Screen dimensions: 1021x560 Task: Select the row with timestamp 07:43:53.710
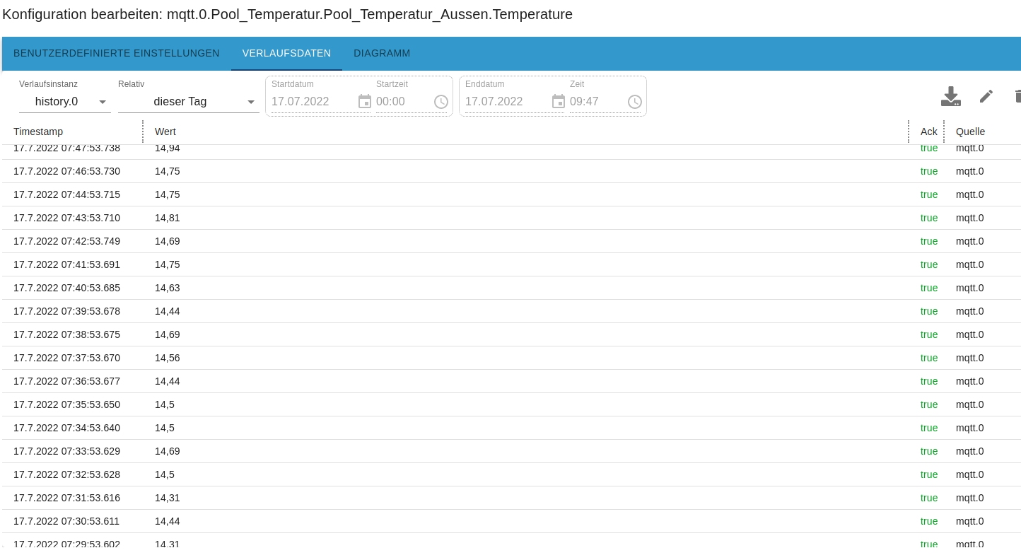click(511, 218)
